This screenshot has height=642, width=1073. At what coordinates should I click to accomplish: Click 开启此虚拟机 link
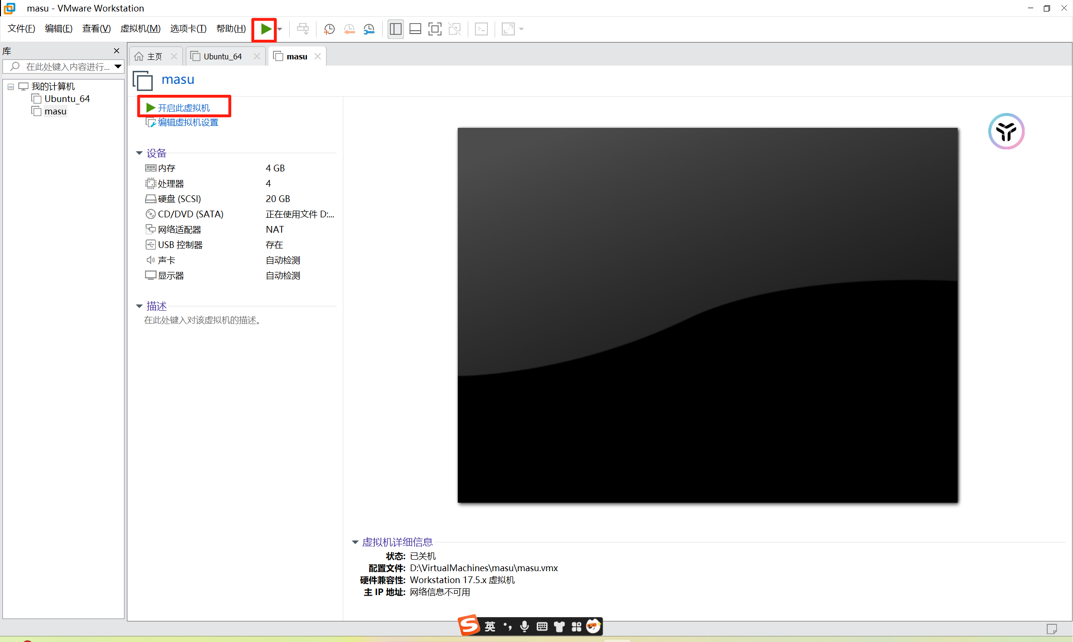(x=183, y=108)
